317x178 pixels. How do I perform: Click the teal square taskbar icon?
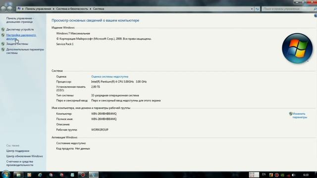pyautogui.click(x=72, y=175)
